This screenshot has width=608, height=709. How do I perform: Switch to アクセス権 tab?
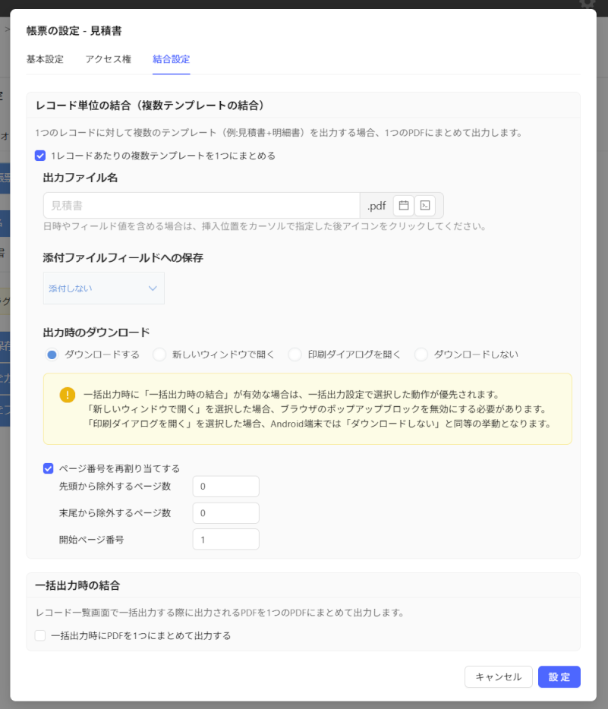click(108, 59)
